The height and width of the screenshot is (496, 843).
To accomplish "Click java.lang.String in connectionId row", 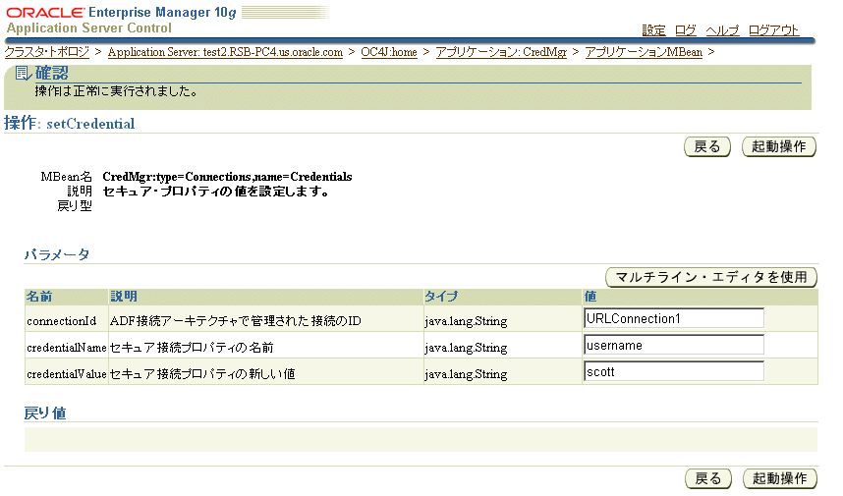I will tap(466, 321).
